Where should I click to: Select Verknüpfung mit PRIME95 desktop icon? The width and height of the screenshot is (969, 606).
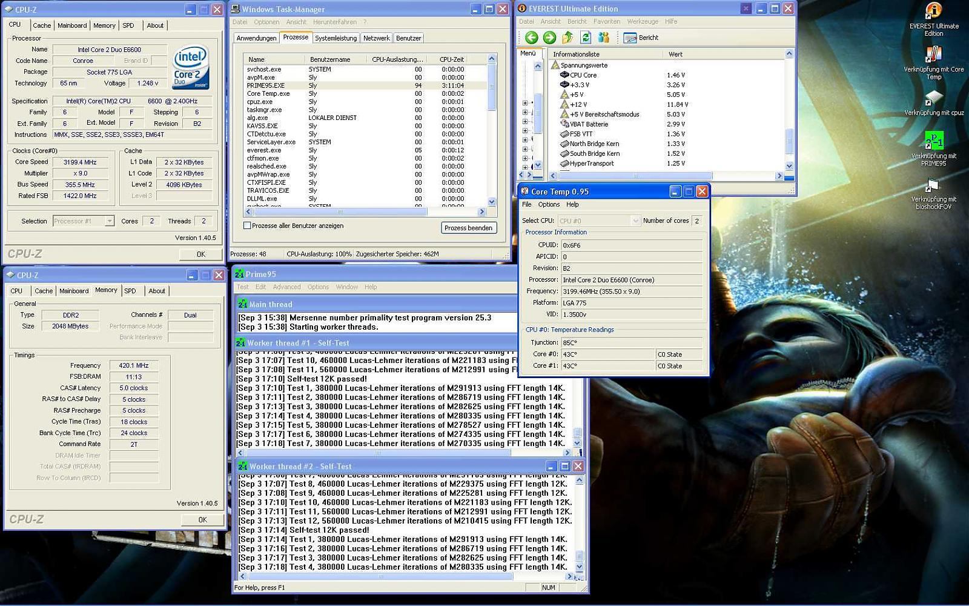pos(933,149)
